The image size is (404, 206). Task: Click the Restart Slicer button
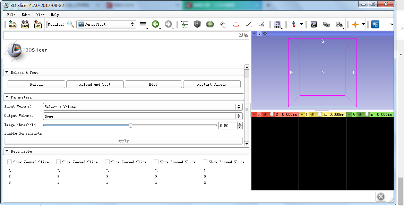(x=212, y=84)
